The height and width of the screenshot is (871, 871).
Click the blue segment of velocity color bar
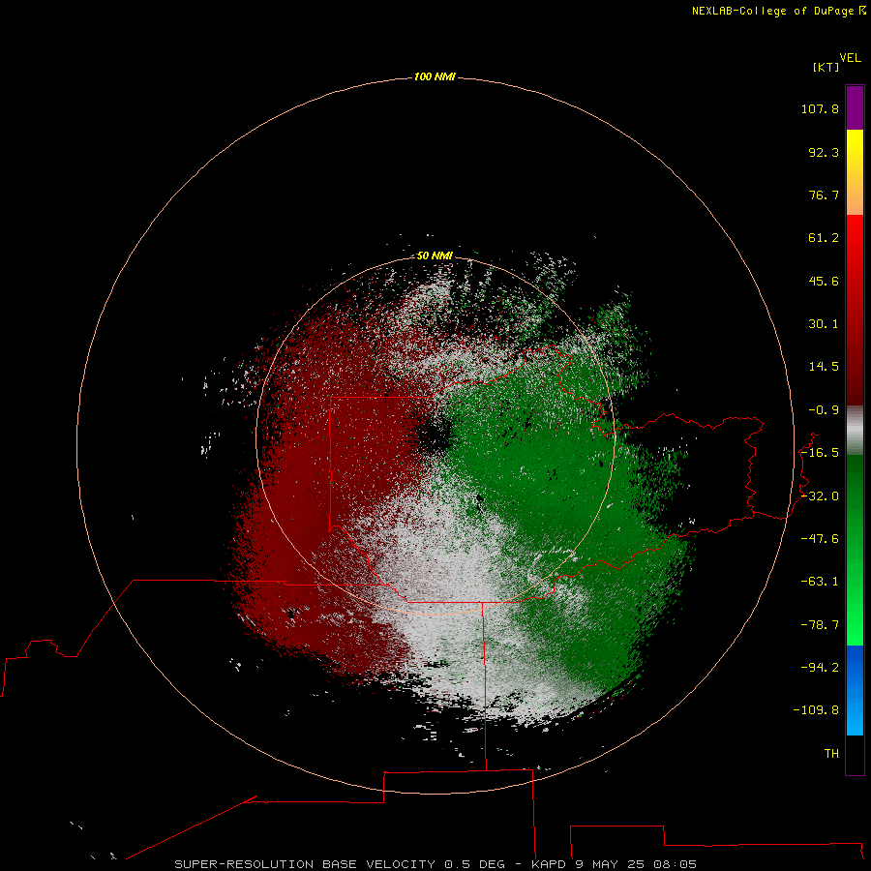[x=855, y=690]
